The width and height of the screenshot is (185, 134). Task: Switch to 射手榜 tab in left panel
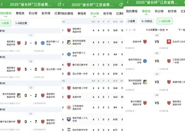pos(46,13)
